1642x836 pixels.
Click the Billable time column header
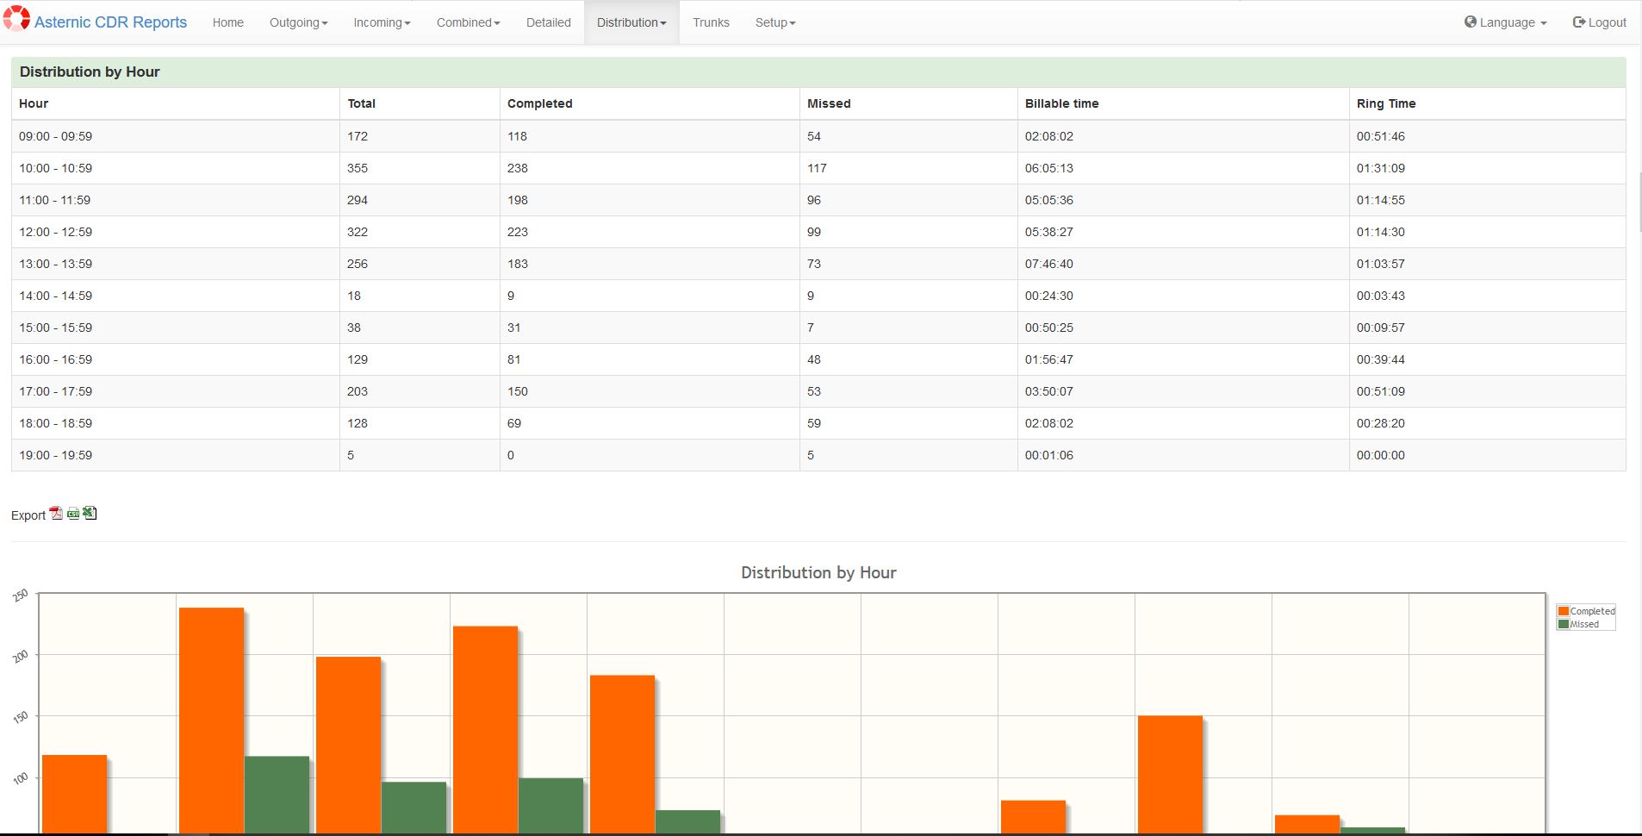(x=1061, y=103)
